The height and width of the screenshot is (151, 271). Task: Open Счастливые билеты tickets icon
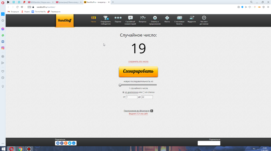[x=179, y=18]
